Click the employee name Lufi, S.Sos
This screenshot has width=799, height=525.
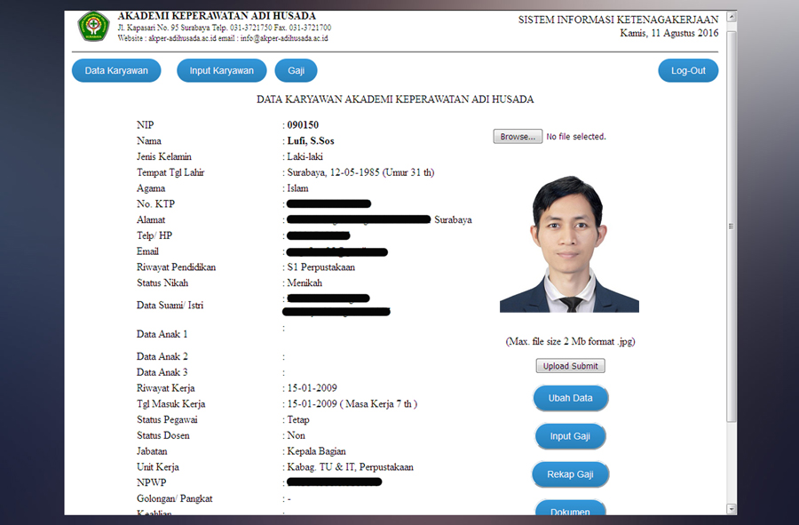[310, 141]
